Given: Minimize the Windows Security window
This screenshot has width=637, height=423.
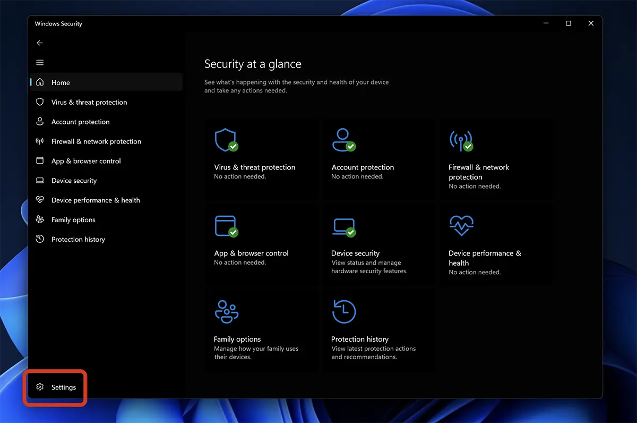Looking at the screenshot, I should (546, 23).
